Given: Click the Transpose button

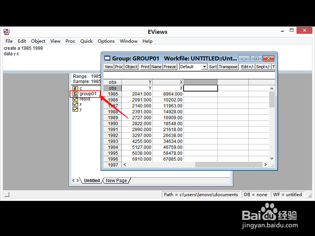Looking at the screenshot, I should point(228,67).
